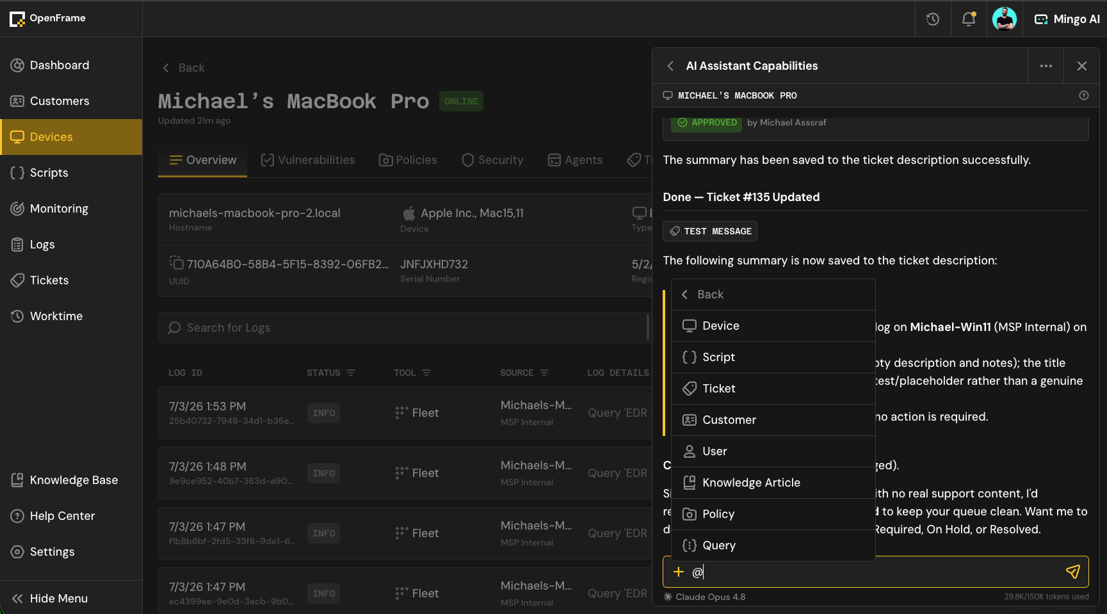Go back from the device page
The image size is (1107, 614).
tap(184, 68)
